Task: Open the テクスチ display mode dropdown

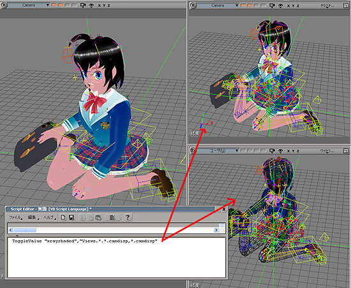Action: 327,6
